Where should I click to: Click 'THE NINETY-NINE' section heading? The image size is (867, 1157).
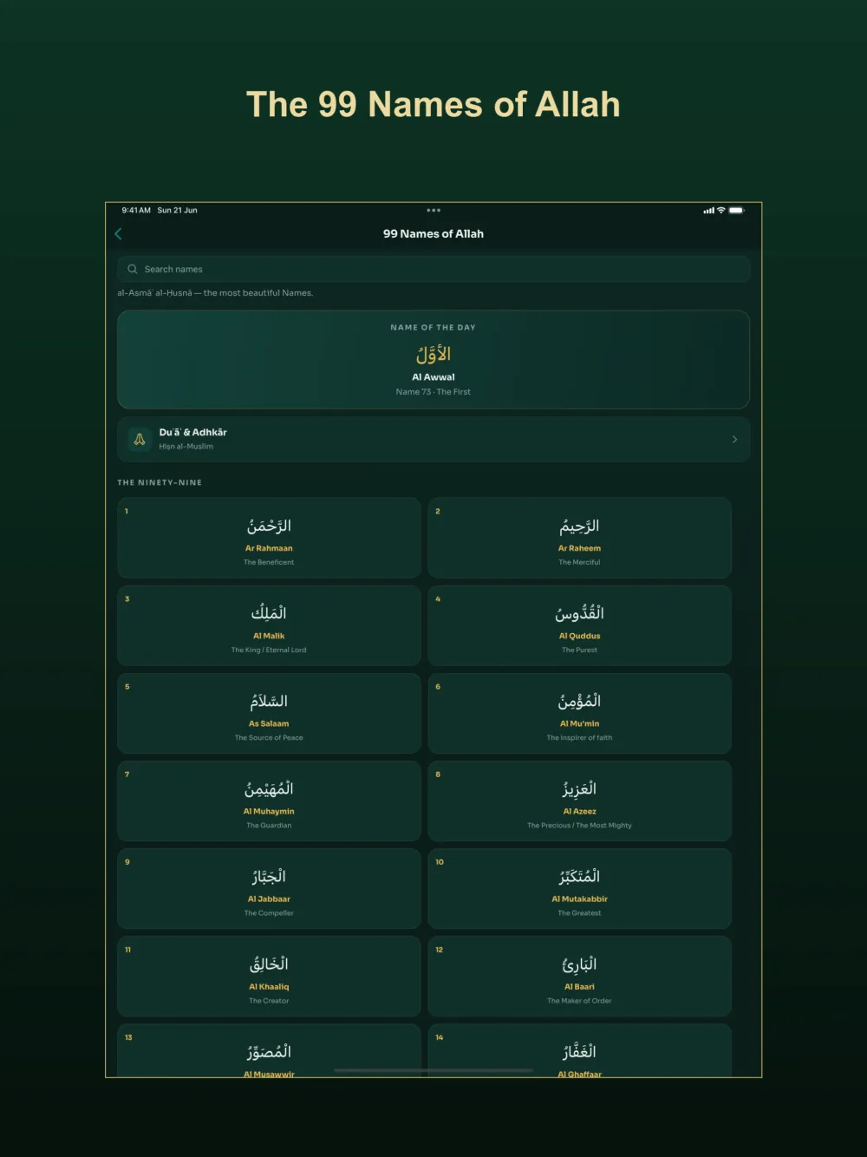160,482
